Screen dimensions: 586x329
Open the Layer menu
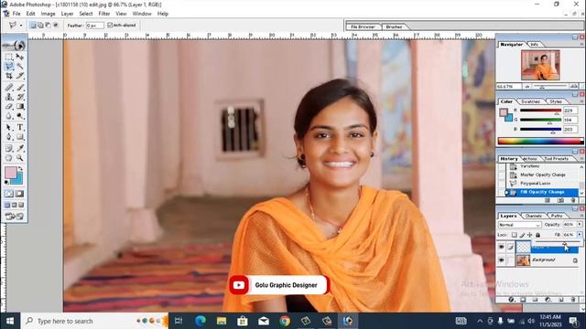(x=67, y=14)
